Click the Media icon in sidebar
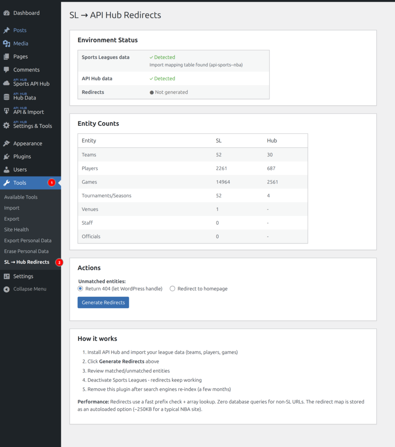This screenshot has height=447, width=395. point(7,43)
